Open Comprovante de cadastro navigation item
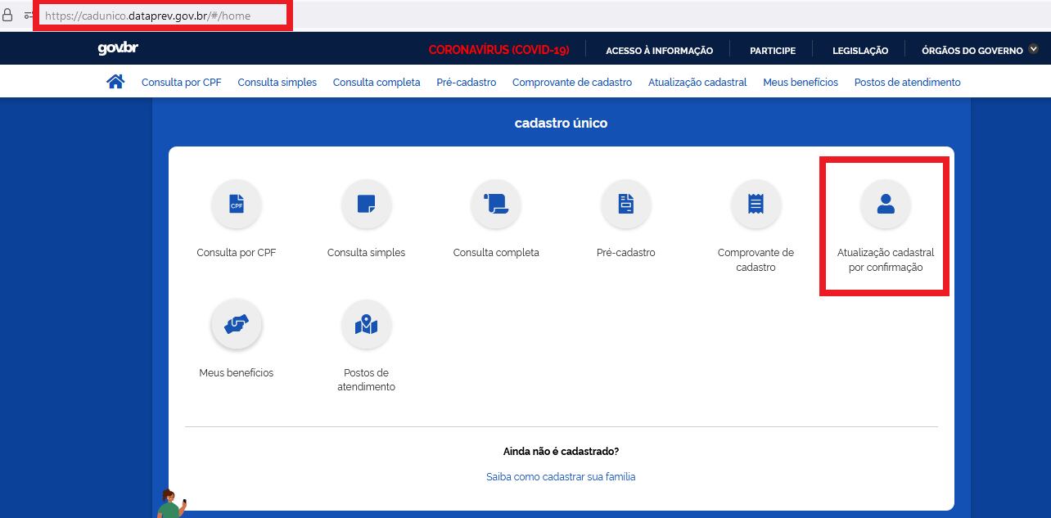 pyautogui.click(x=571, y=83)
